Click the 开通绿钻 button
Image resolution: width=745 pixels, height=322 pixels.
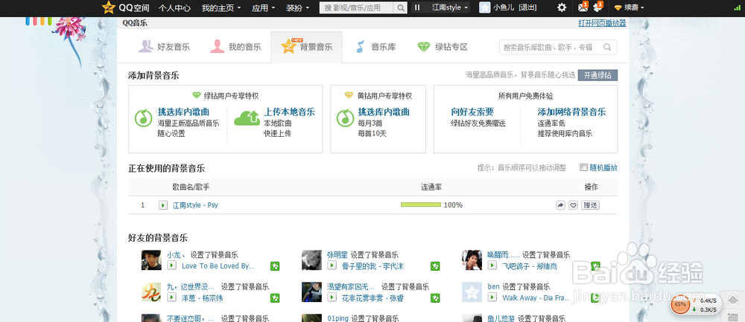[597, 75]
